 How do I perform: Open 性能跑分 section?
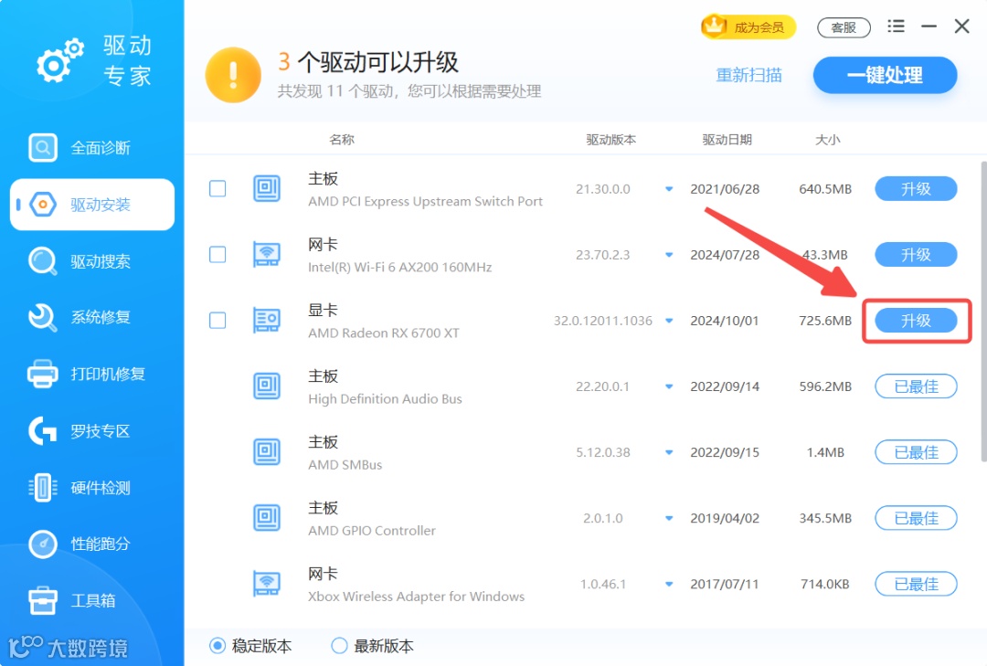click(92, 544)
